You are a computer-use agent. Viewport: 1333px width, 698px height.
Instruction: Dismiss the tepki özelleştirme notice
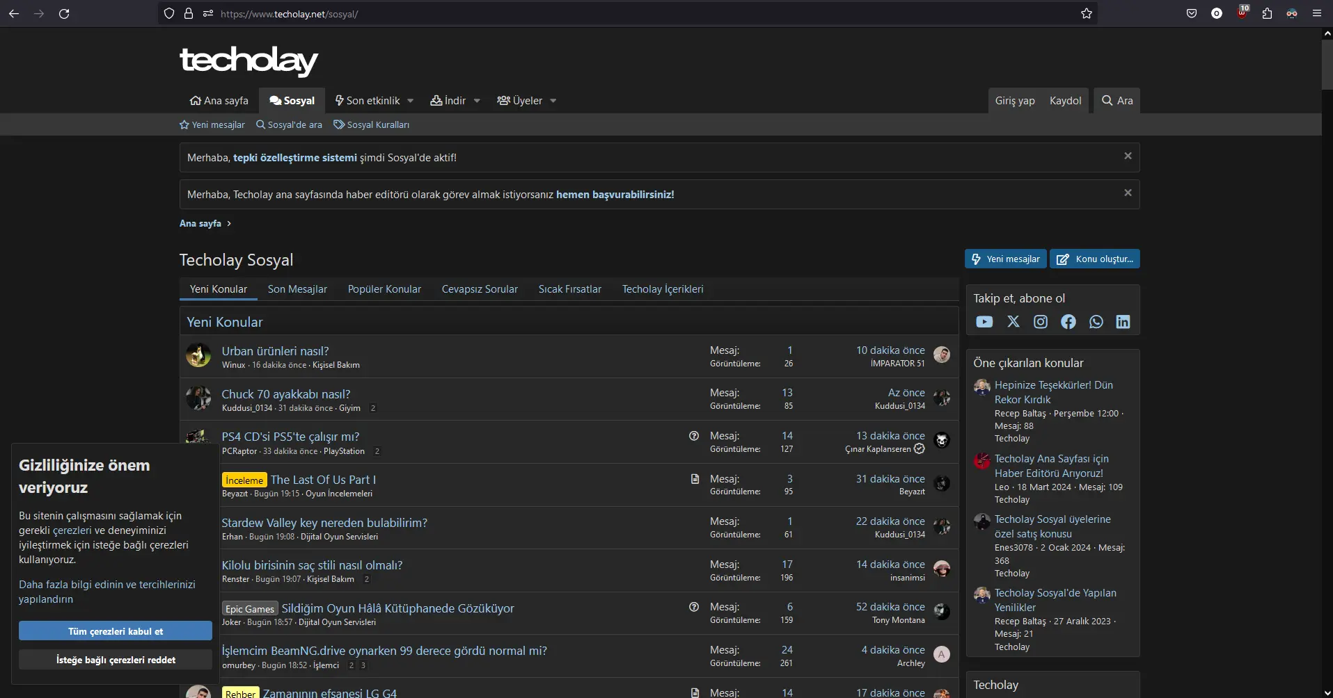pyautogui.click(x=1128, y=156)
